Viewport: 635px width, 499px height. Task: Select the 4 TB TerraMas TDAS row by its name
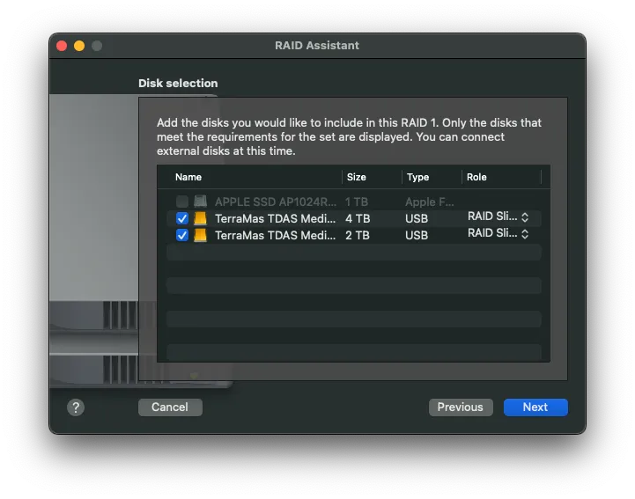coord(275,218)
